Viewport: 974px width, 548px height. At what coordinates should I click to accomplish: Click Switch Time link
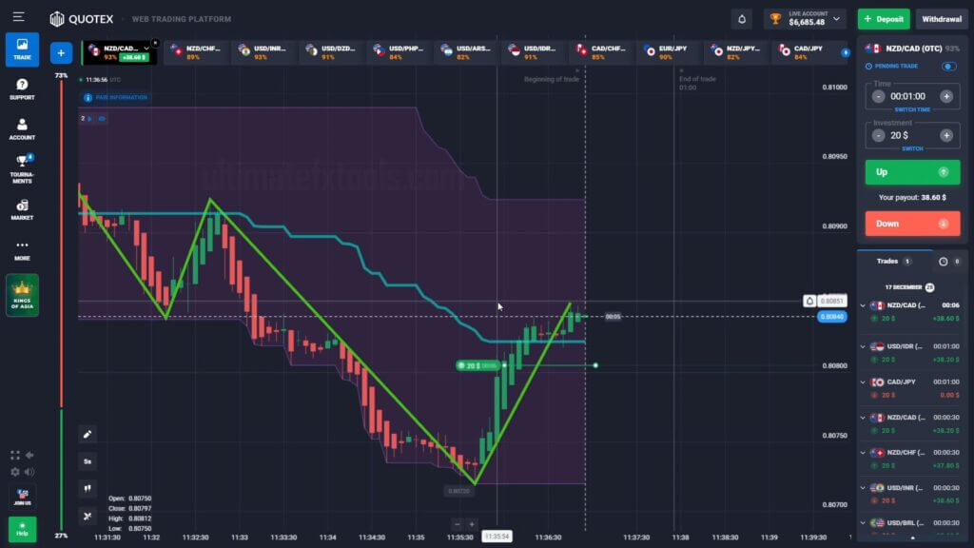(x=912, y=110)
